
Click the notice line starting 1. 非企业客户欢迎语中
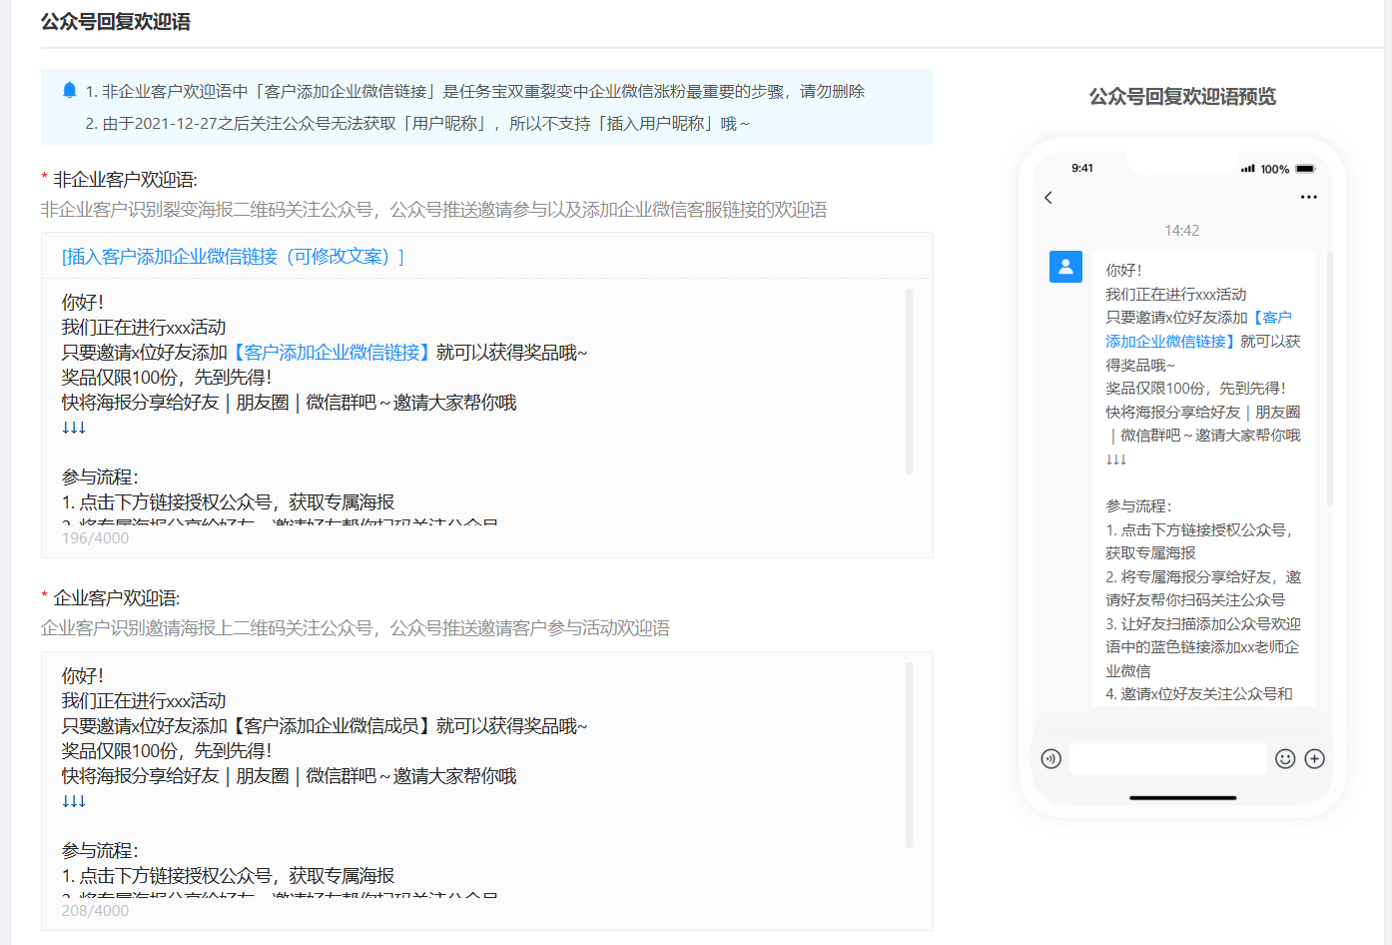474,92
